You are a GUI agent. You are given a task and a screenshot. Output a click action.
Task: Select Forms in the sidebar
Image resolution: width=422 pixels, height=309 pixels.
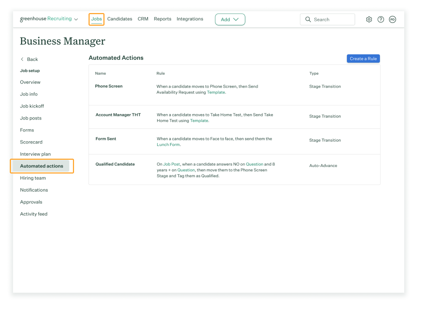click(27, 130)
